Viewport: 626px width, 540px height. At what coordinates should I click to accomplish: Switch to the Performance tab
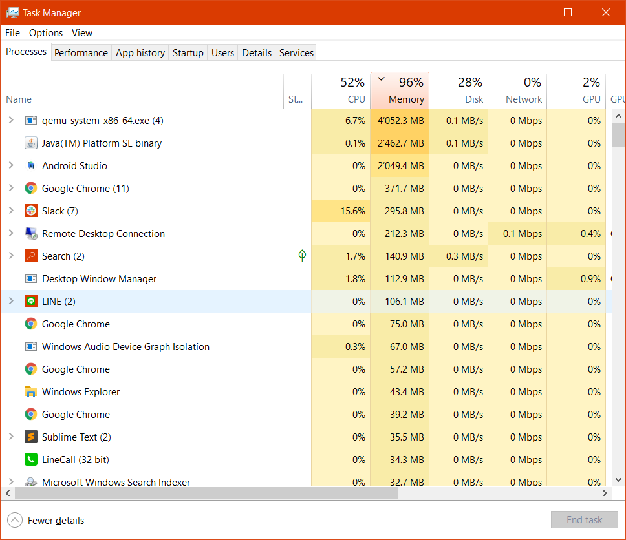click(81, 53)
